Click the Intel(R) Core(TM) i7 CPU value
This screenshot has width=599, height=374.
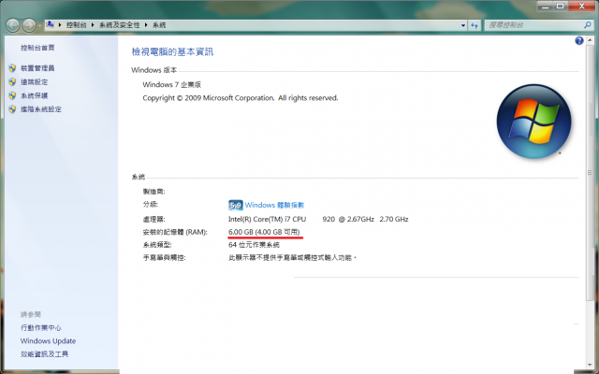click(318, 219)
